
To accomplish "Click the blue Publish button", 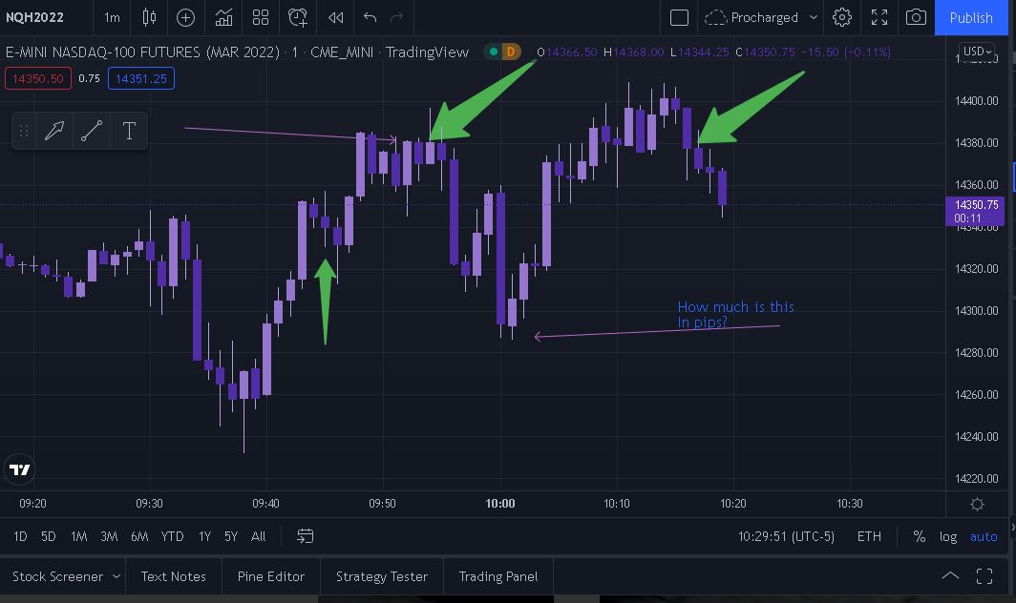I will point(970,17).
